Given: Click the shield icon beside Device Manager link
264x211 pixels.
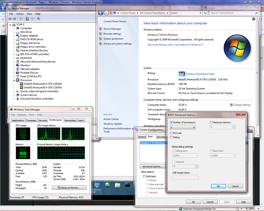Looking at the screenshot, I should coord(101,29).
